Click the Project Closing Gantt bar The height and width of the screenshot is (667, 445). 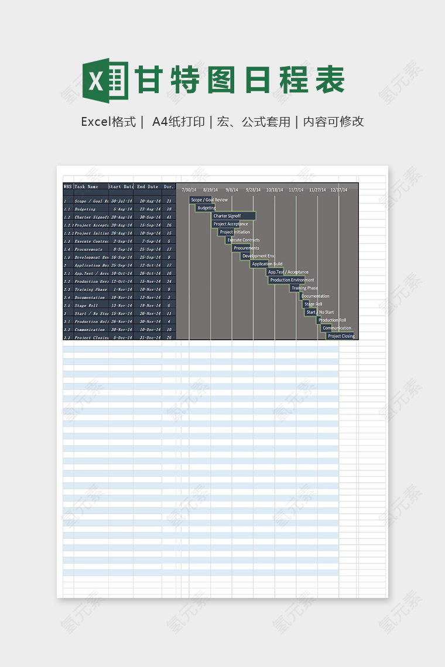pos(341,336)
